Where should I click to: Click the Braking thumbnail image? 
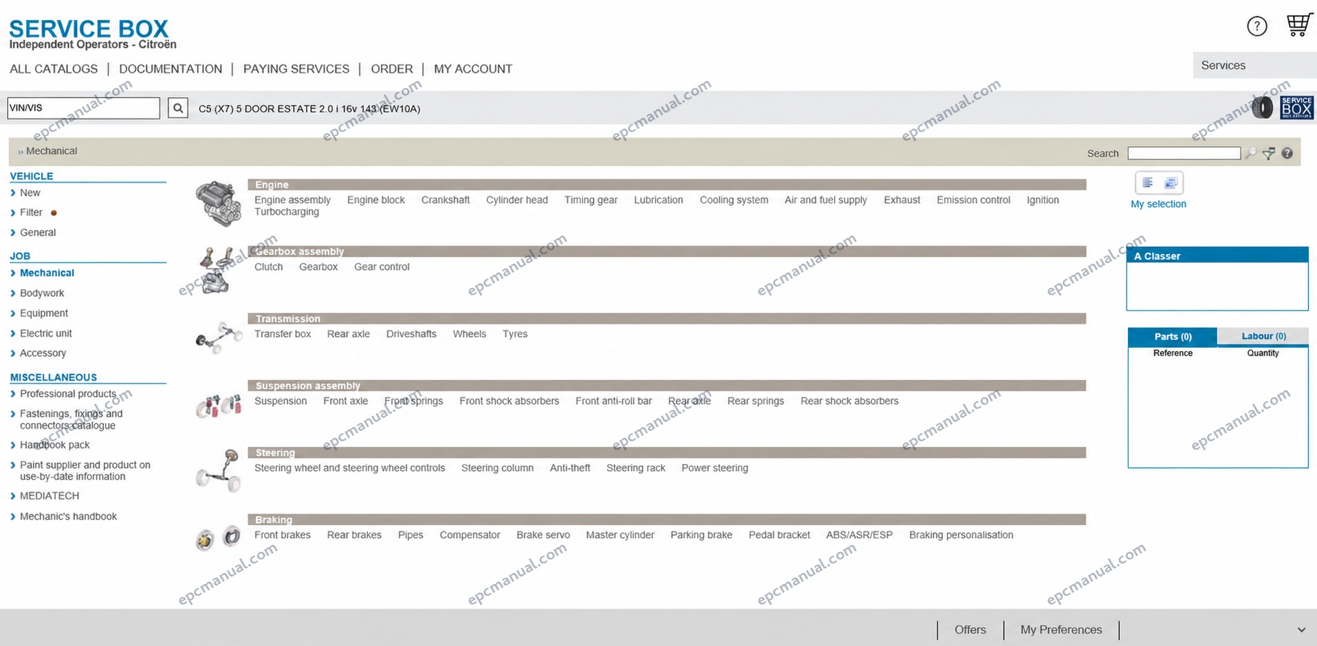[x=219, y=538]
